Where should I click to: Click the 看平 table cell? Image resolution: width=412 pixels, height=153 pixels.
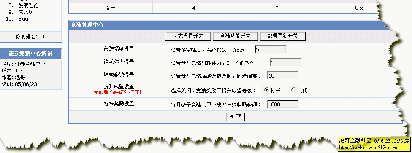click(110, 8)
